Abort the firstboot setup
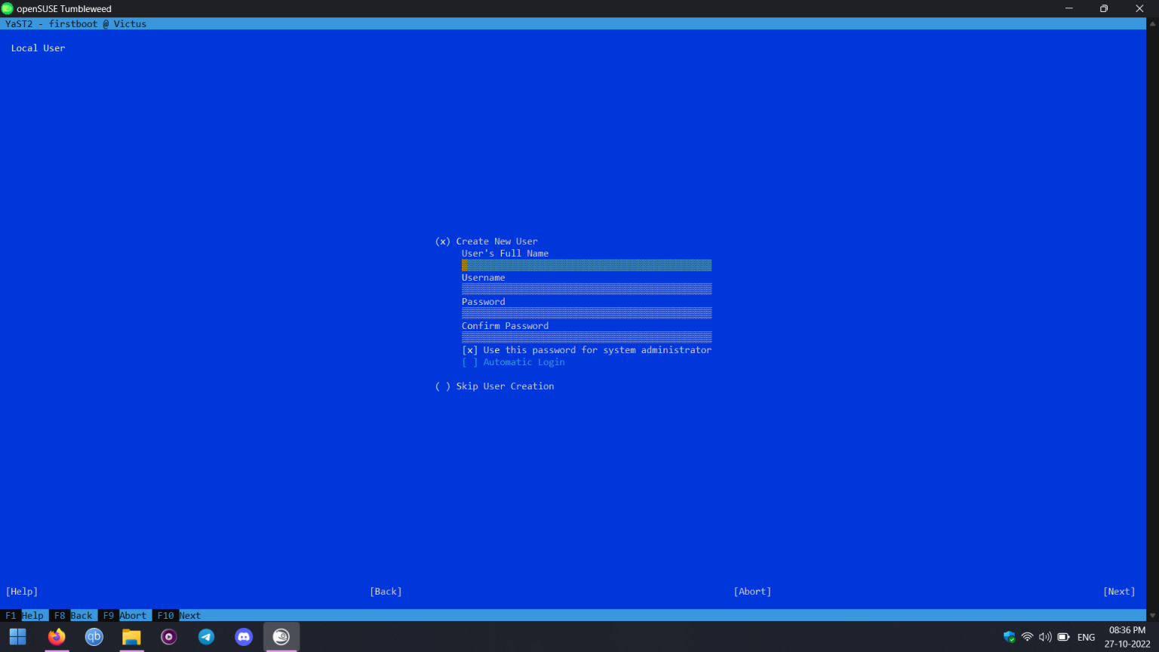1159x652 pixels. tap(752, 591)
